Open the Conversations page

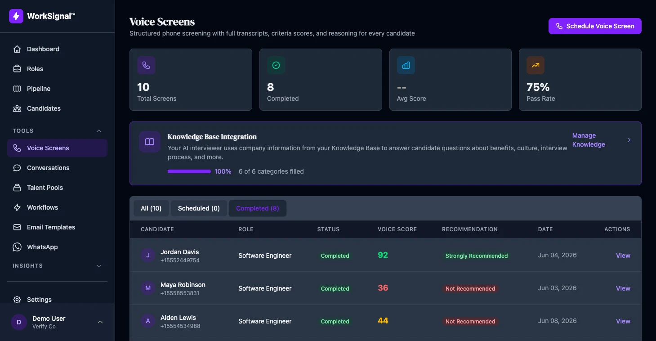tap(57, 168)
